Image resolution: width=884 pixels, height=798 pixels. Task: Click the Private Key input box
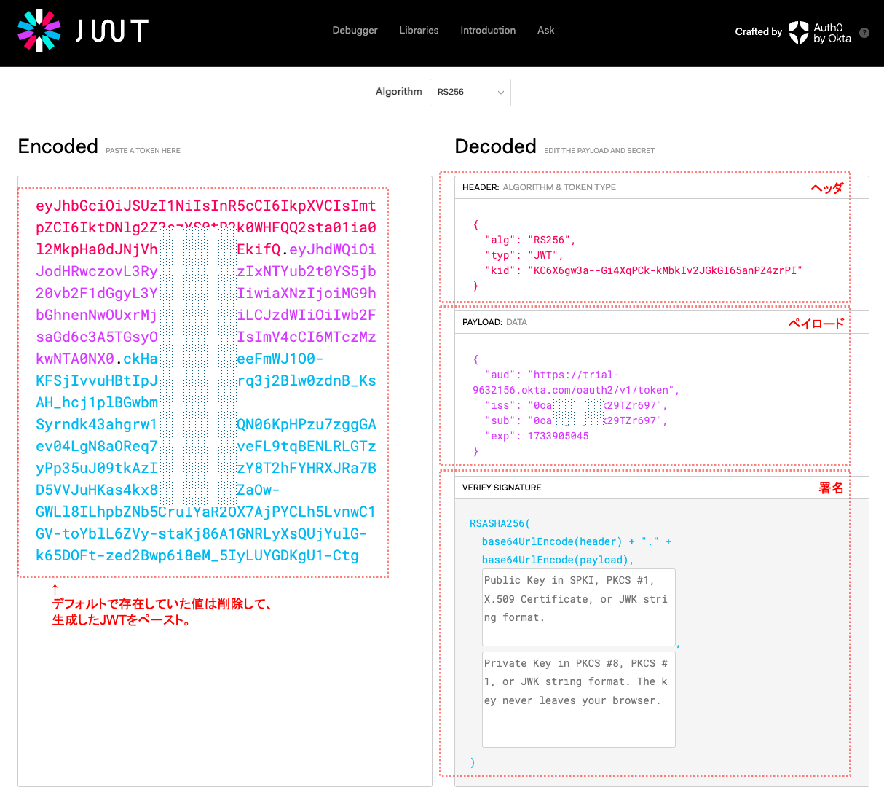point(578,699)
